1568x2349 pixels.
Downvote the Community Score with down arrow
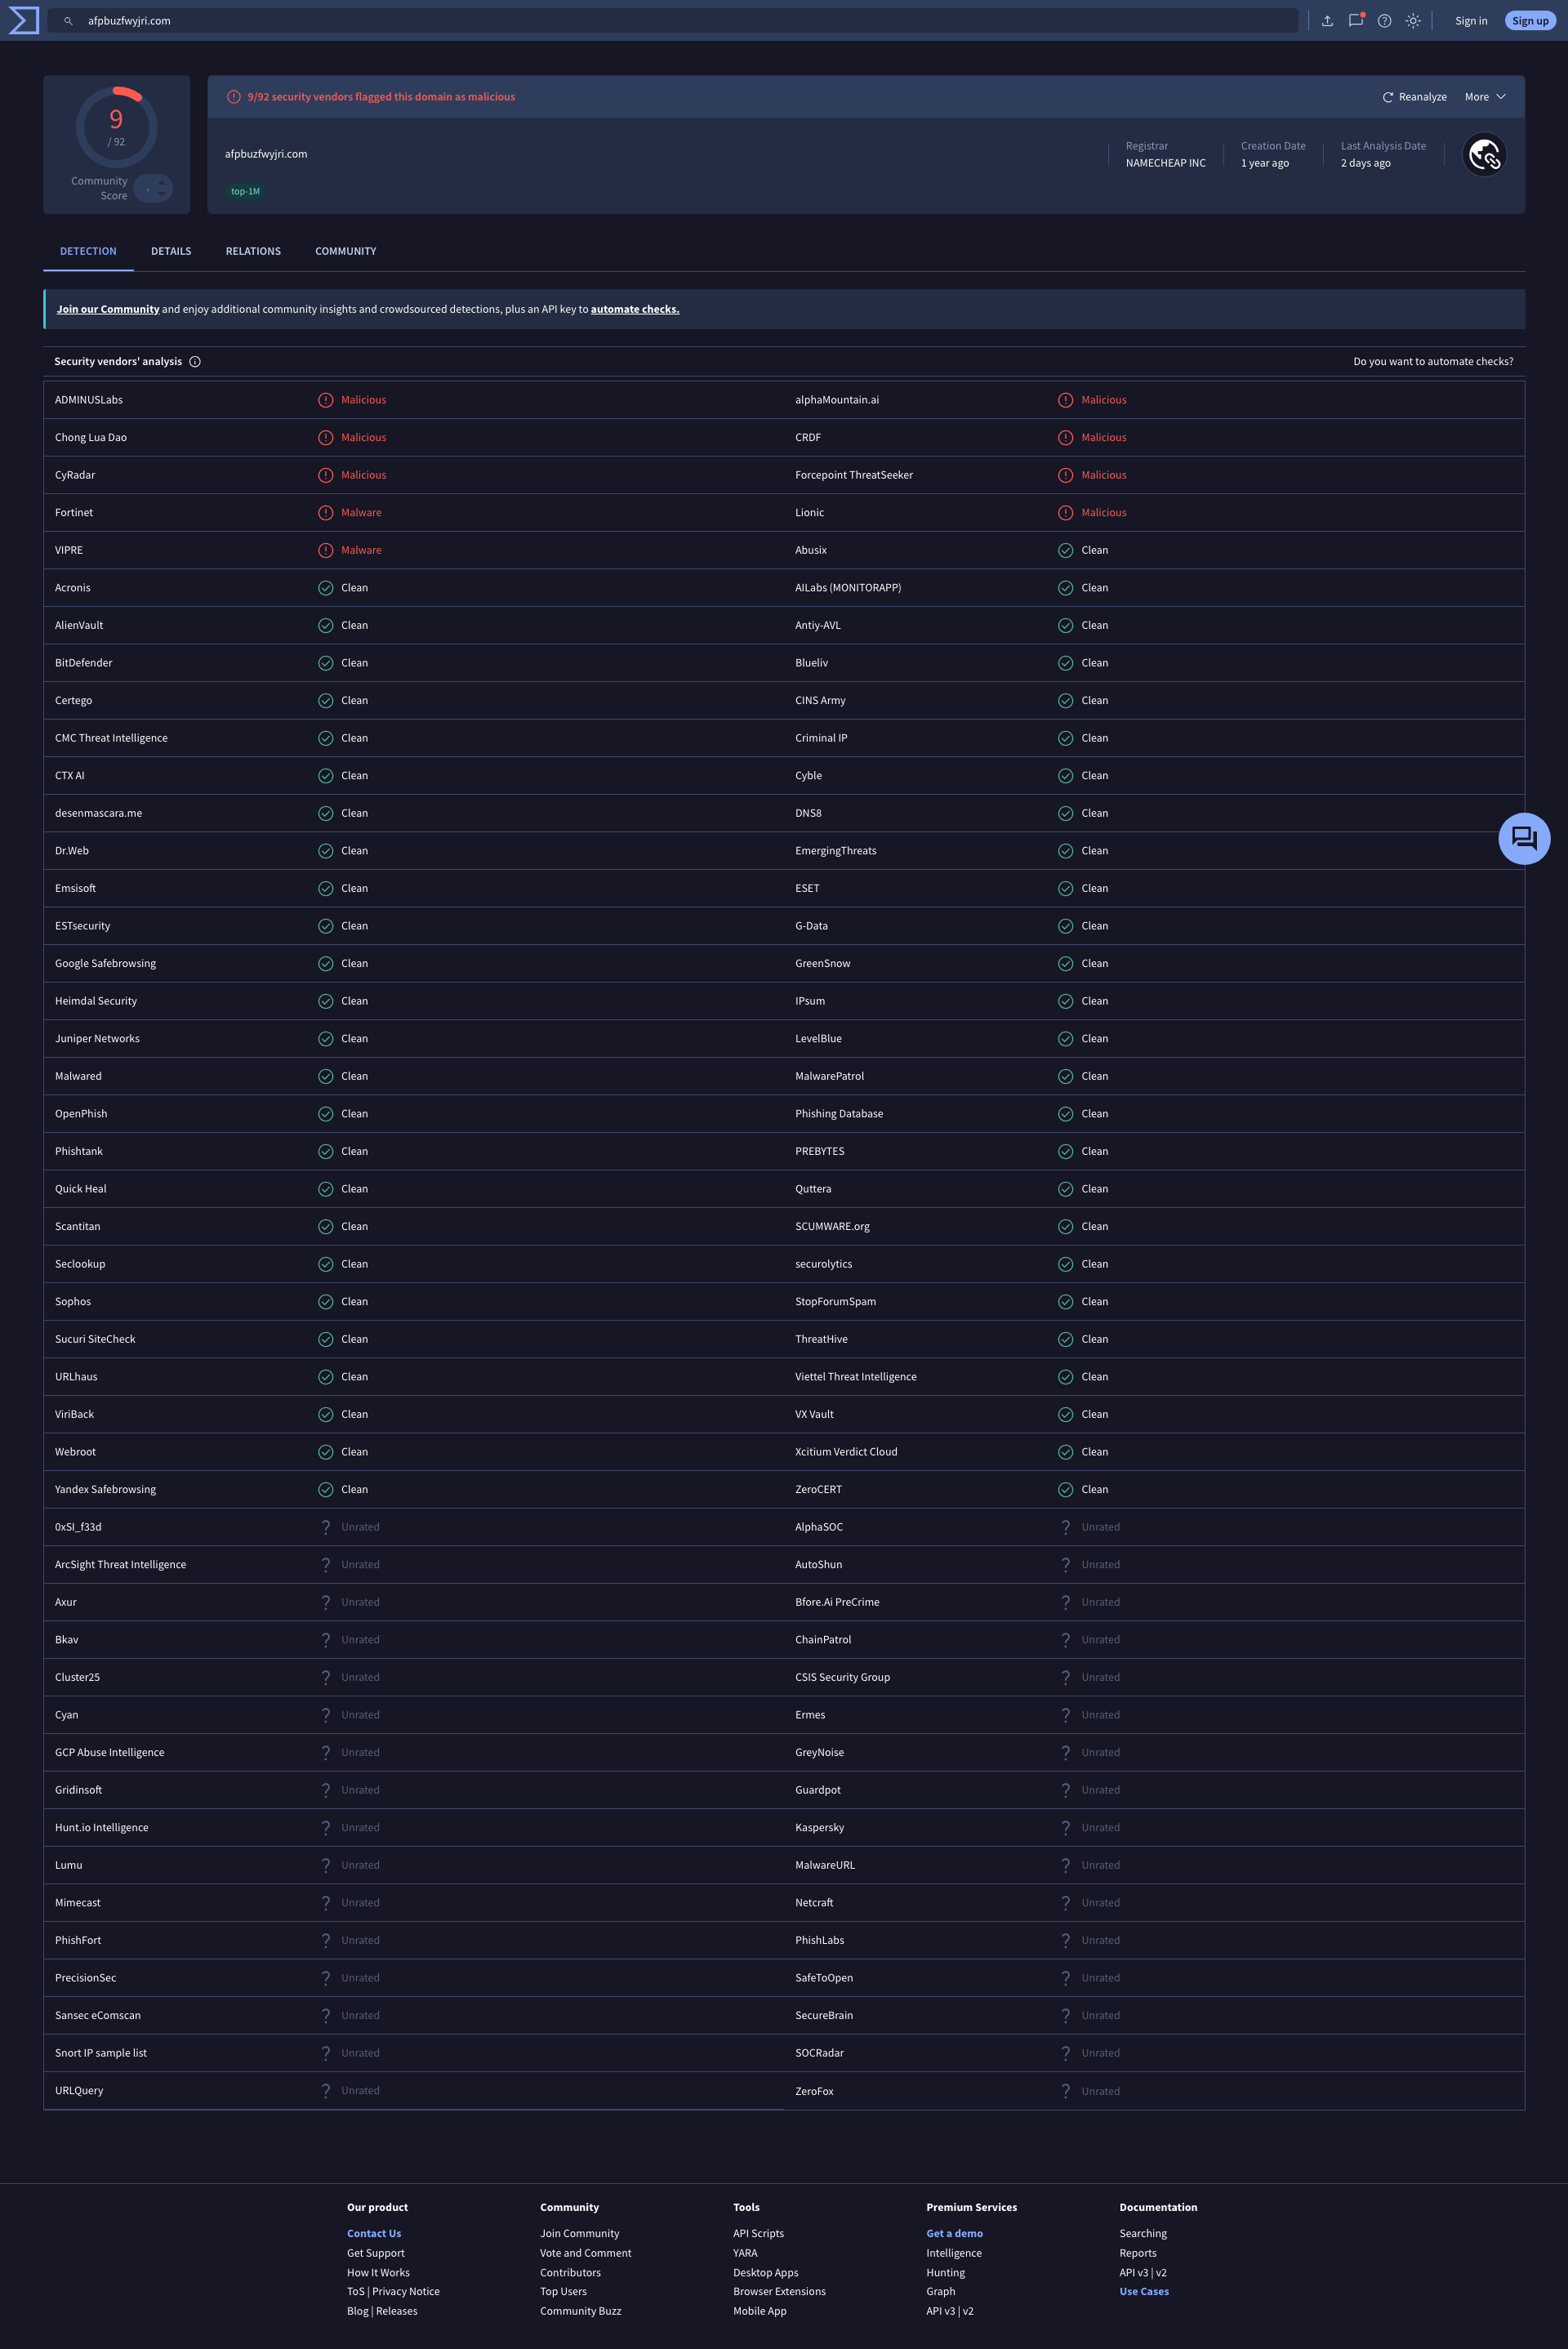tap(161, 194)
